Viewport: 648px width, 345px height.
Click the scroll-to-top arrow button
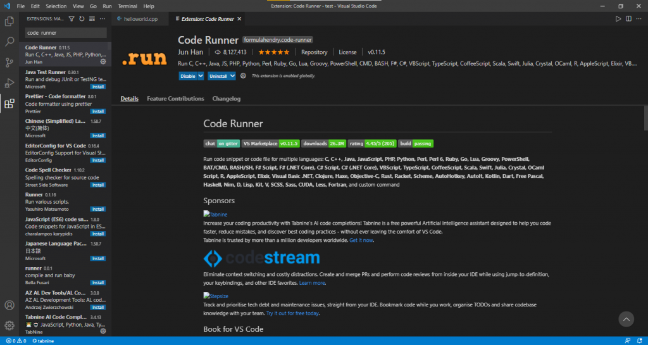[626, 319]
